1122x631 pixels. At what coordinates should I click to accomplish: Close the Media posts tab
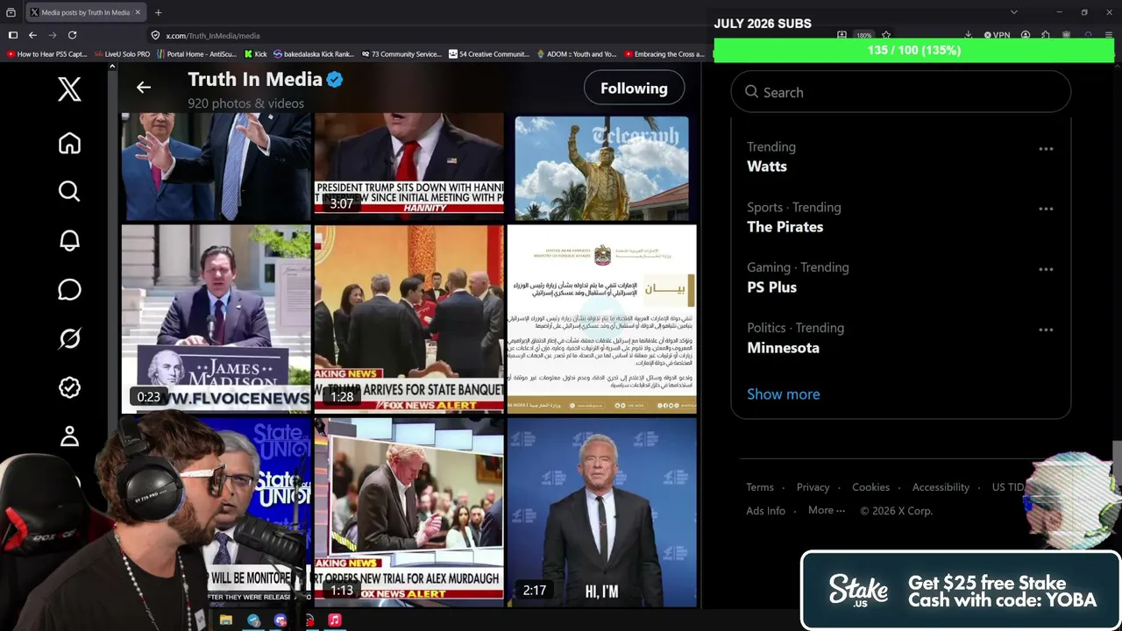[138, 12]
